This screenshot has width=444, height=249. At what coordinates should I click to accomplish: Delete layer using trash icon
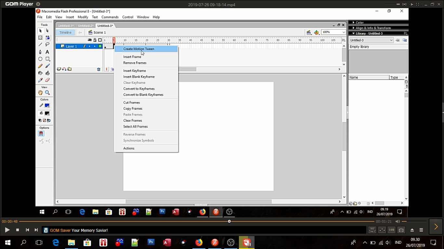pyautogui.click(x=99, y=69)
